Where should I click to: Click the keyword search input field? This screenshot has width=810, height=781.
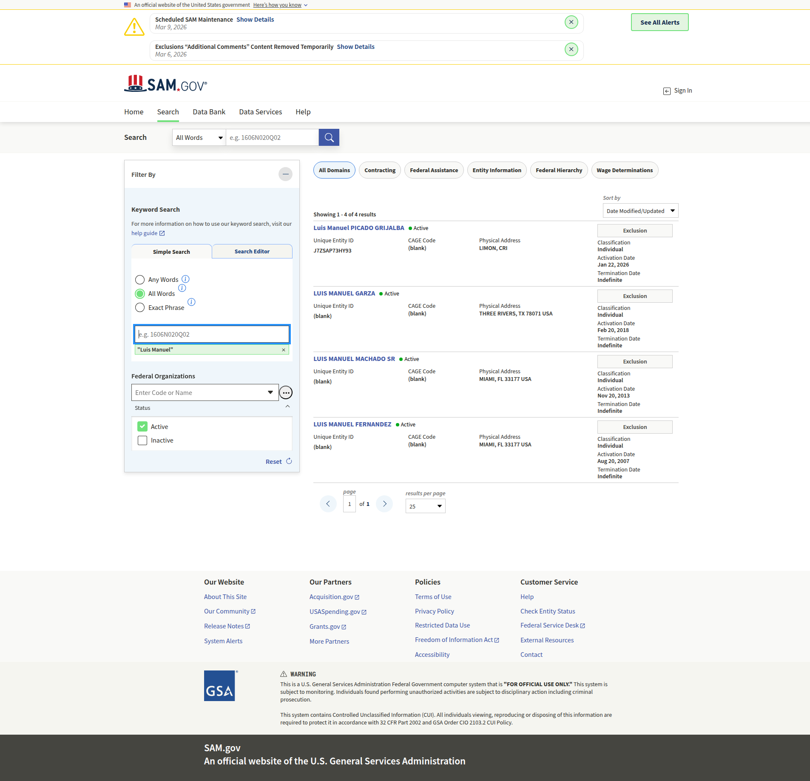coord(212,335)
